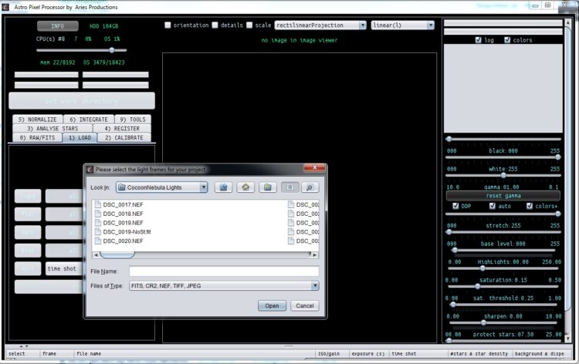Click the 'file name' column header

click(89, 354)
